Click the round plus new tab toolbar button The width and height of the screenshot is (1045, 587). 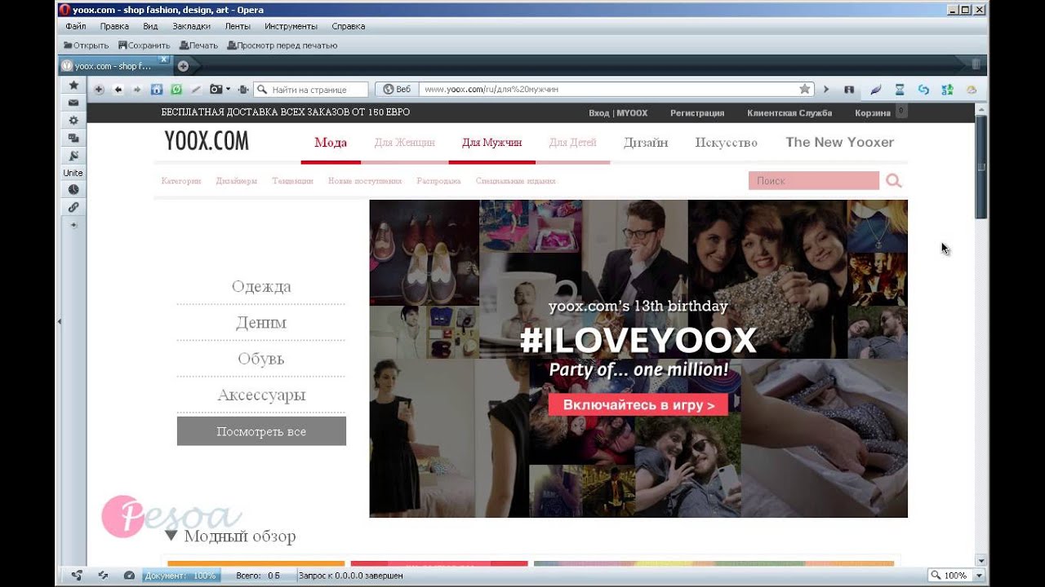point(99,90)
